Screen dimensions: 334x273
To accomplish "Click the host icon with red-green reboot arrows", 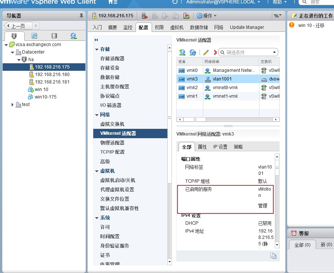I will (x=186, y=16).
